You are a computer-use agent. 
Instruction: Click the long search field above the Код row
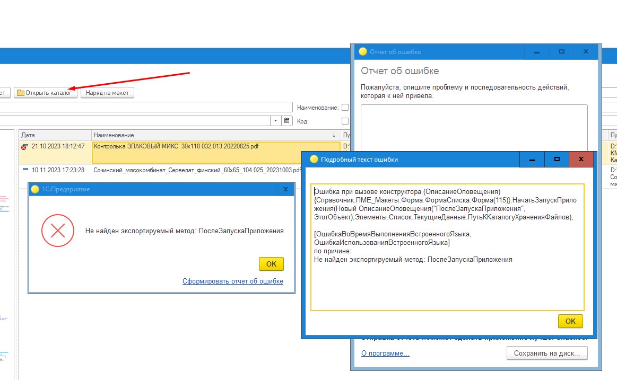pyautogui.click(x=146, y=107)
